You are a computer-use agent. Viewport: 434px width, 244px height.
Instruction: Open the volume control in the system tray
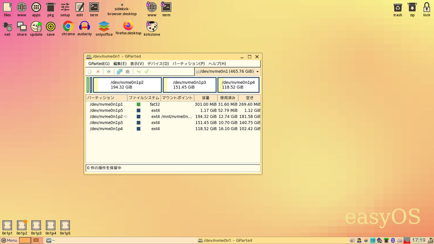353,240
